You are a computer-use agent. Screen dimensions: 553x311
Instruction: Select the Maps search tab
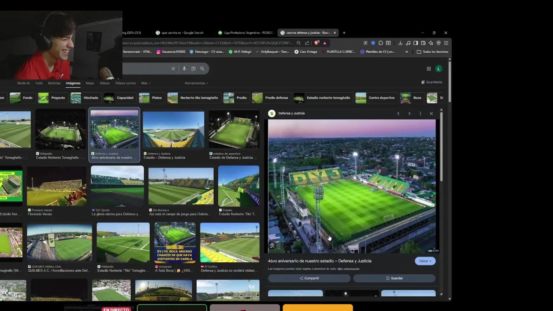point(90,83)
